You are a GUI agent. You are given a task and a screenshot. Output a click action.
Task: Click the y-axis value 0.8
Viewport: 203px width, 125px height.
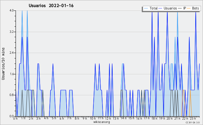(12, 95)
